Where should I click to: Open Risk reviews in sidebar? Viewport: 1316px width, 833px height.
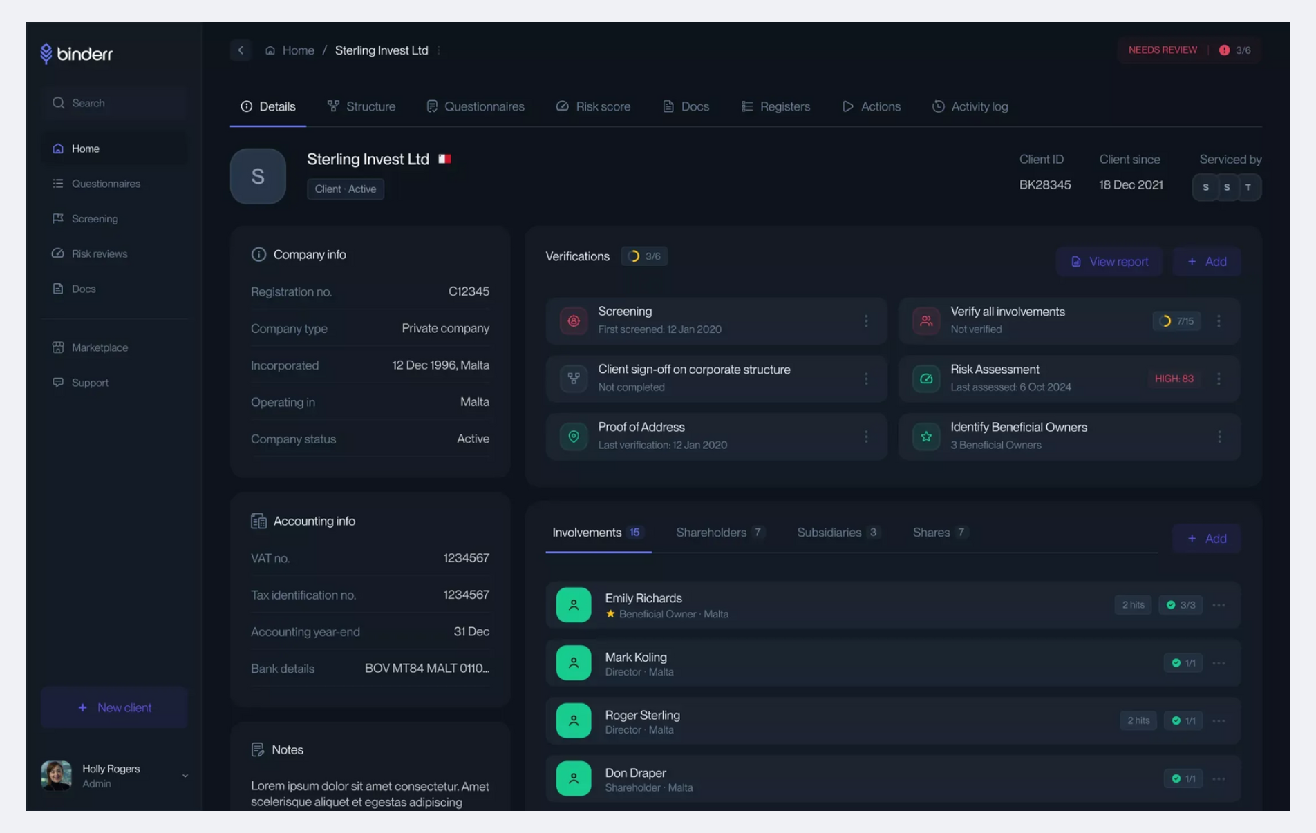pos(100,253)
